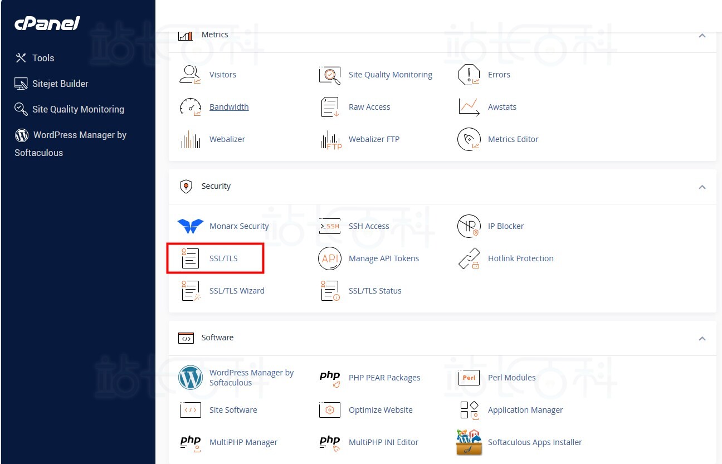Click the SSL/TLS link text
Viewport: 722px width, 464px height.
click(223, 258)
